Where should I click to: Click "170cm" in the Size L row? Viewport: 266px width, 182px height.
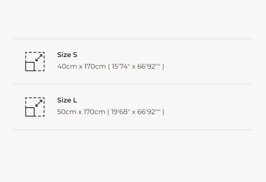[95, 112]
